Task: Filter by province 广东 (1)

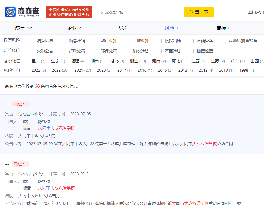Action: (x=238, y=61)
